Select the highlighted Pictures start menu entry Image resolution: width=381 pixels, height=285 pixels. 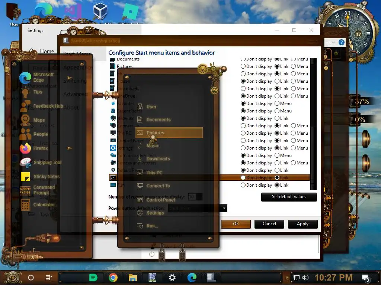point(169,132)
